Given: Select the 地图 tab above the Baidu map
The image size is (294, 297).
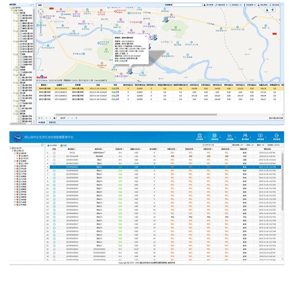Looking at the screenshot, I should [x=40, y=5].
